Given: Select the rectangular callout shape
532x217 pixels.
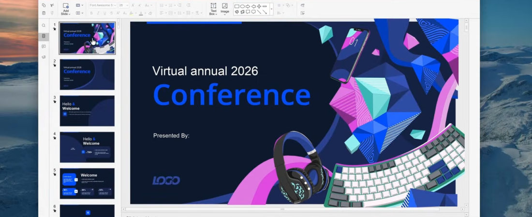Looking at the screenshot, I should (248, 12).
